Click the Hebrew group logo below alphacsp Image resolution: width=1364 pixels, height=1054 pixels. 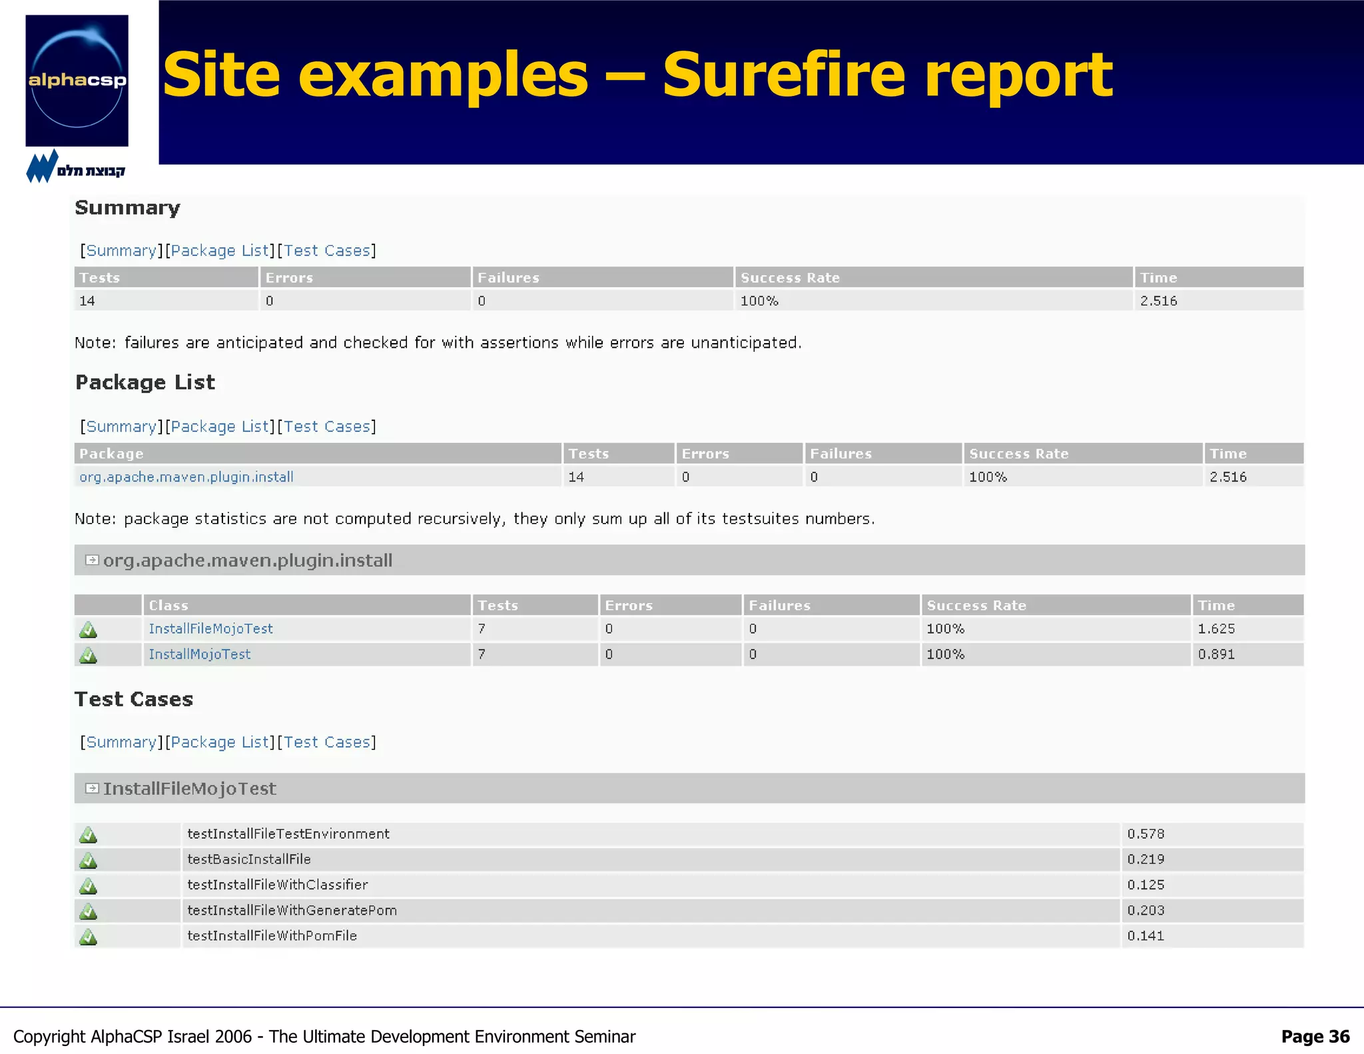[75, 168]
